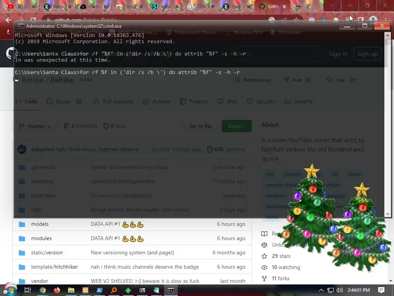Open the modules folder link
Viewport: 394px width, 296px height.
[x=41, y=238]
